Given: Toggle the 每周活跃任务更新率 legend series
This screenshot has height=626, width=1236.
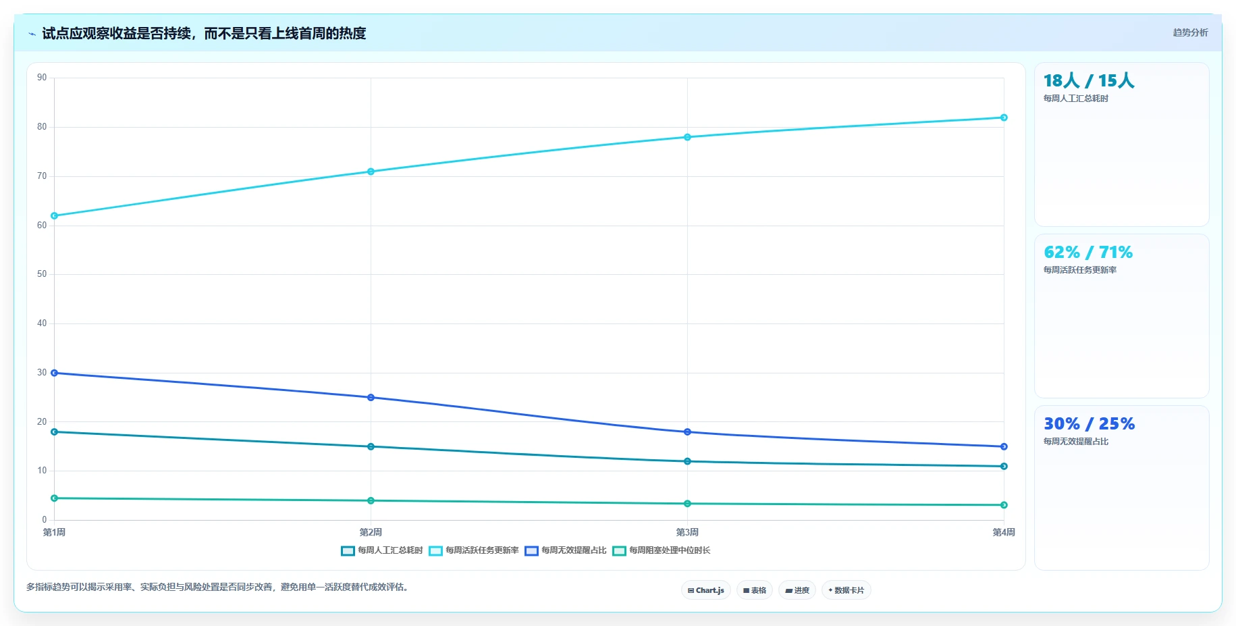Looking at the screenshot, I should 474,550.
